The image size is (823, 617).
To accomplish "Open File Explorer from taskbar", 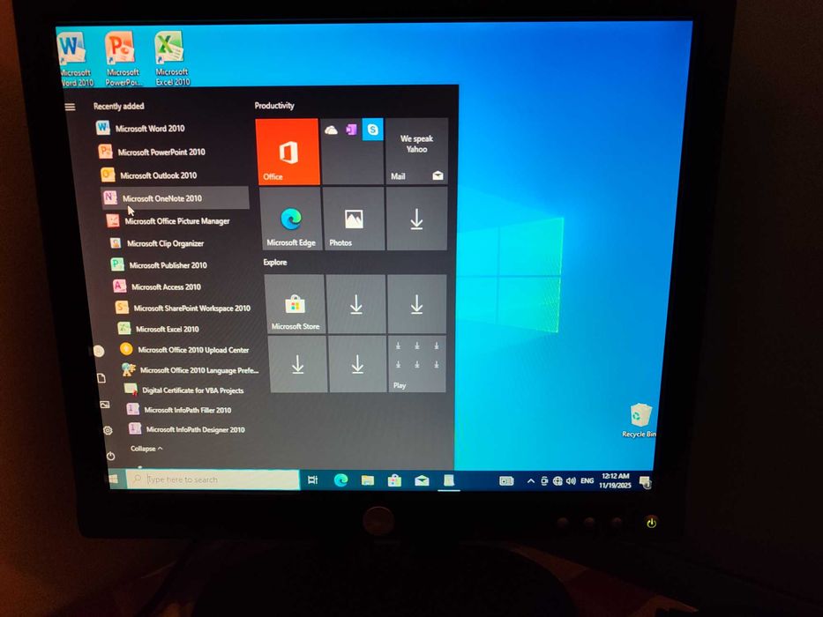I will (x=368, y=480).
